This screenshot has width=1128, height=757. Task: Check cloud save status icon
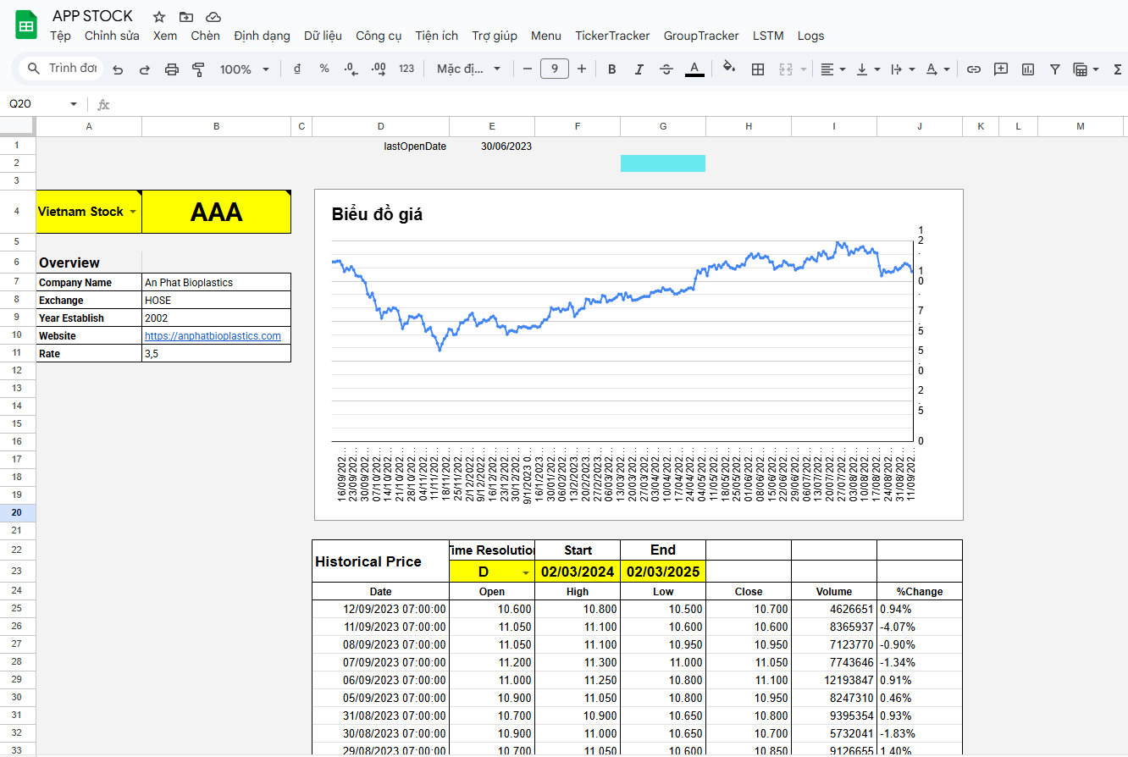(213, 17)
